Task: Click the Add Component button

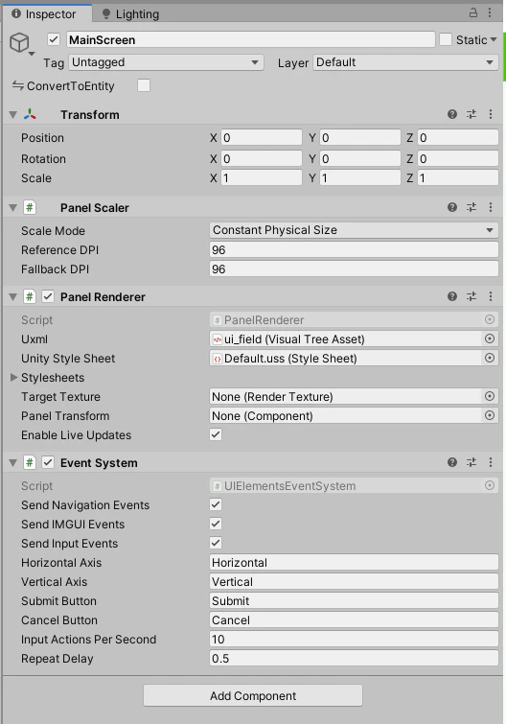Action: click(x=253, y=695)
